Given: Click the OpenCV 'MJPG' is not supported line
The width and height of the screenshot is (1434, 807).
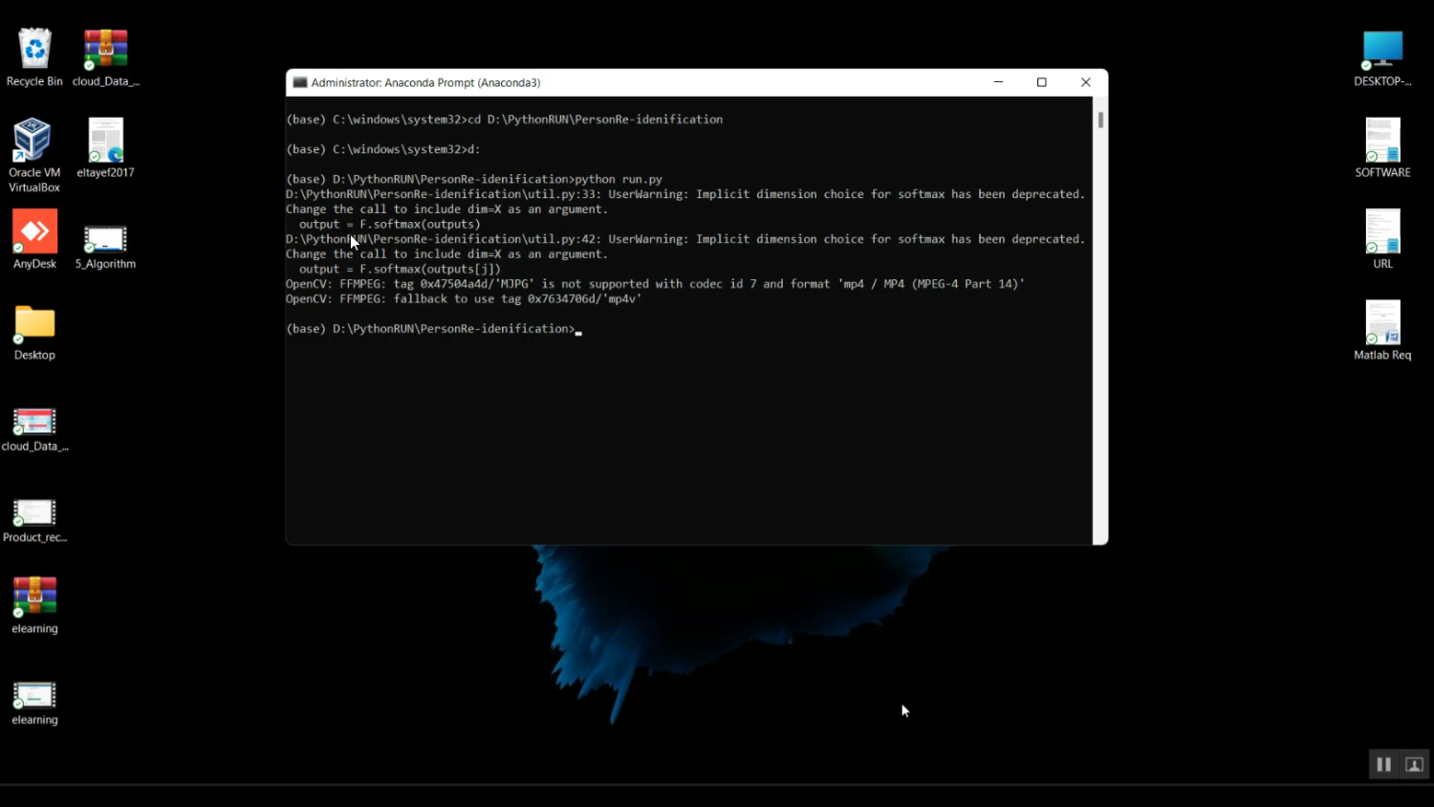Looking at the screenshot, I should click(655, 284).
